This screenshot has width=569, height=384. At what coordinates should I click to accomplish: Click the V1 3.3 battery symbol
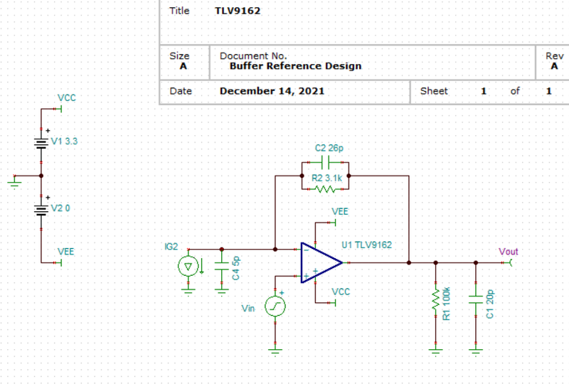tap(41, 143)
